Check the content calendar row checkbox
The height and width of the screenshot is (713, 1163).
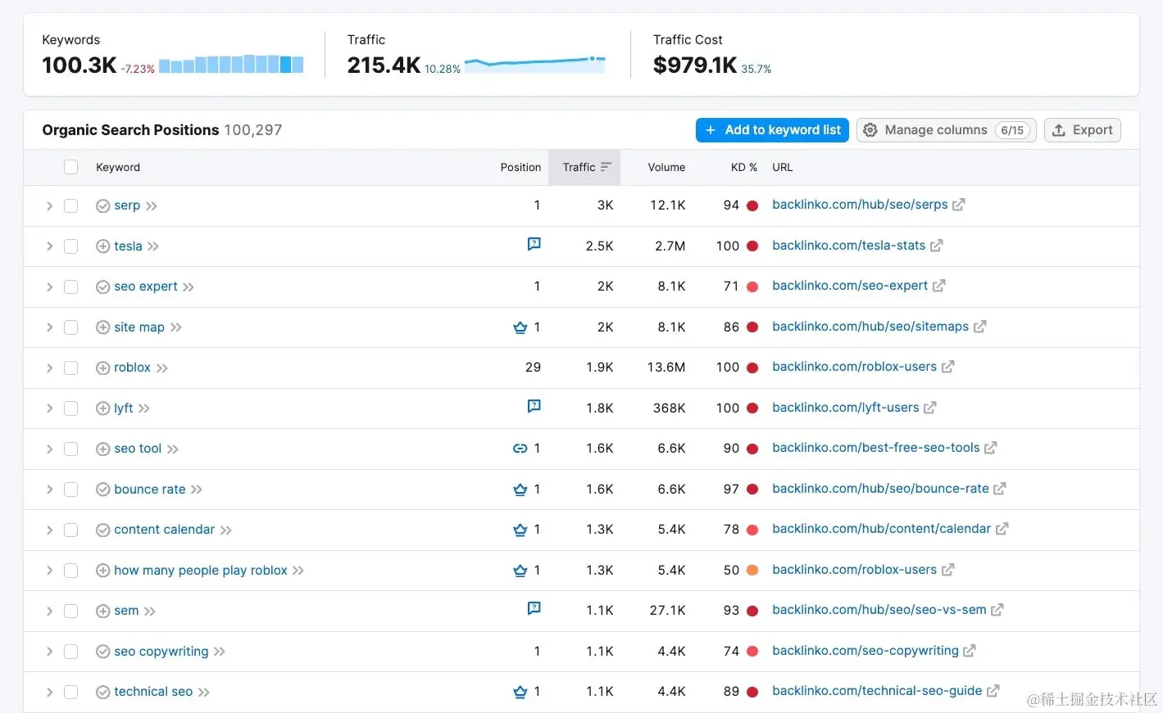coord(71,530)
